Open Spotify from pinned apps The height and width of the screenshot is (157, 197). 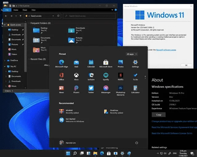(106, 77)
